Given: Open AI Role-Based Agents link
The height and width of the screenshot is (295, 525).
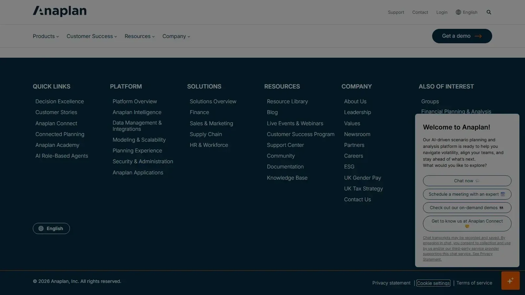Looking at the screenshot, I should [x=62, y=156].
